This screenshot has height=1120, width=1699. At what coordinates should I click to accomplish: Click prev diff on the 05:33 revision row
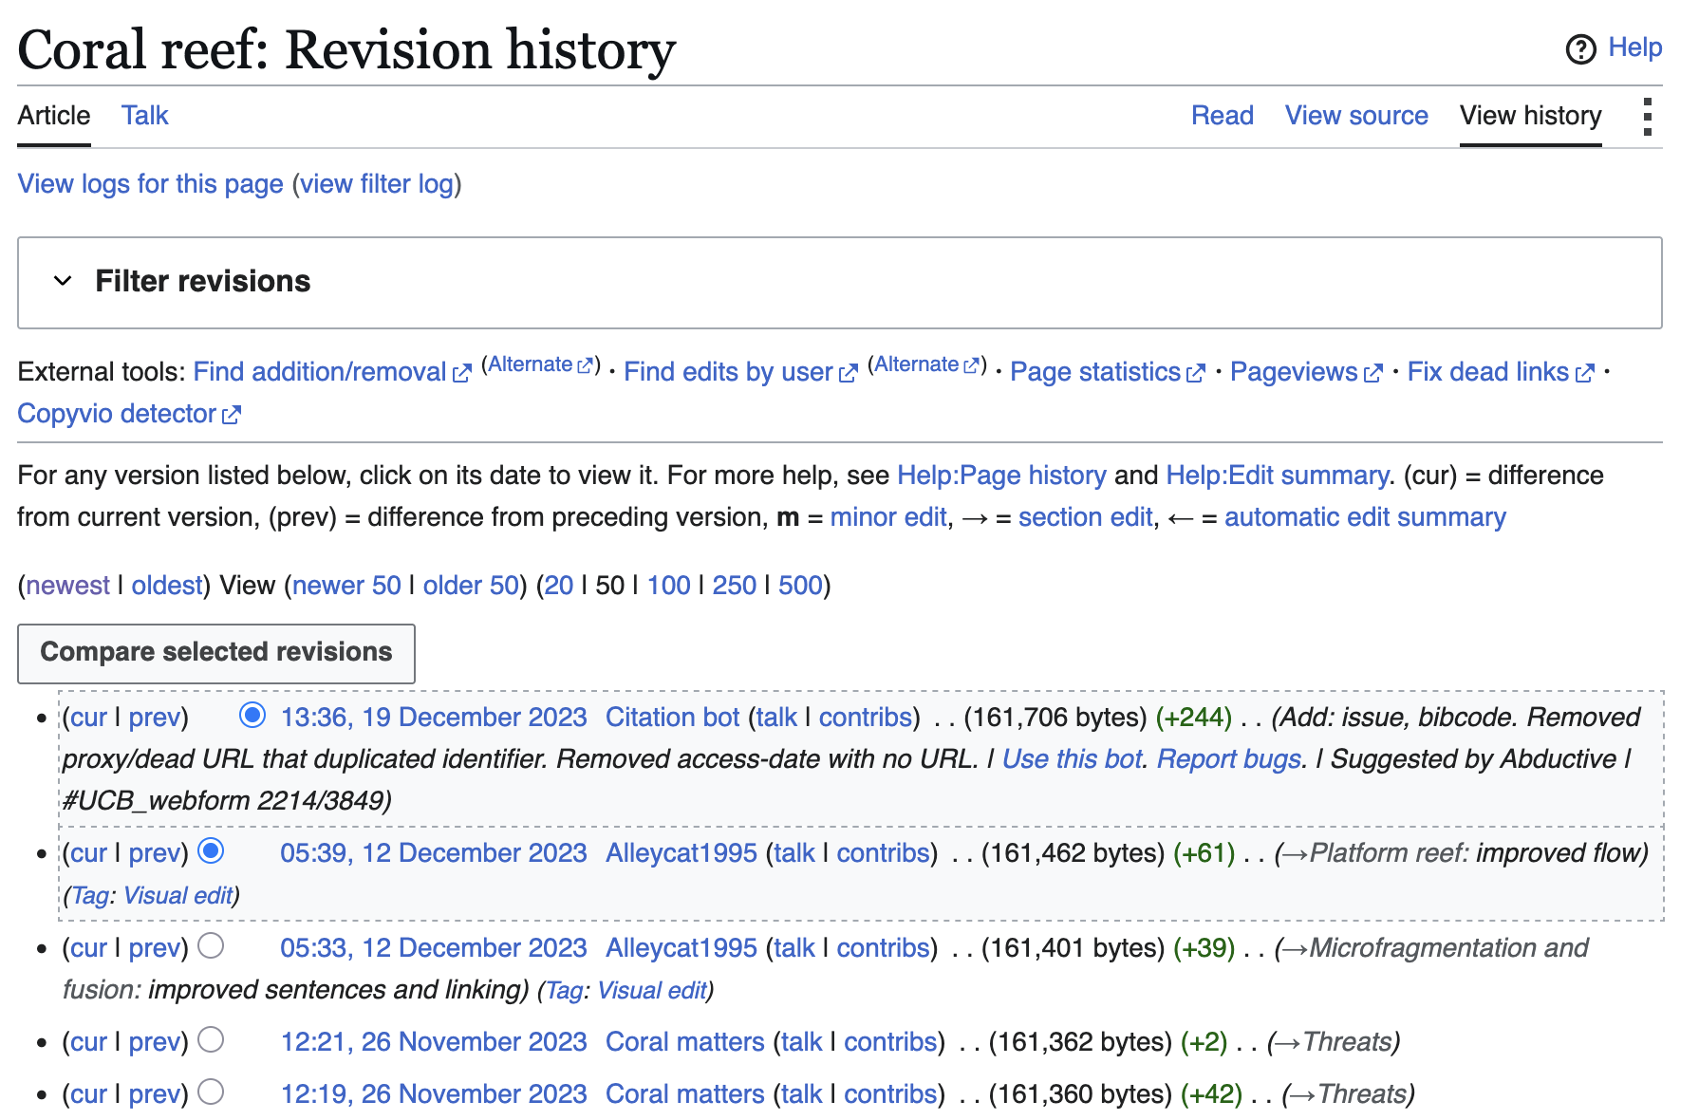pos(155,948)
